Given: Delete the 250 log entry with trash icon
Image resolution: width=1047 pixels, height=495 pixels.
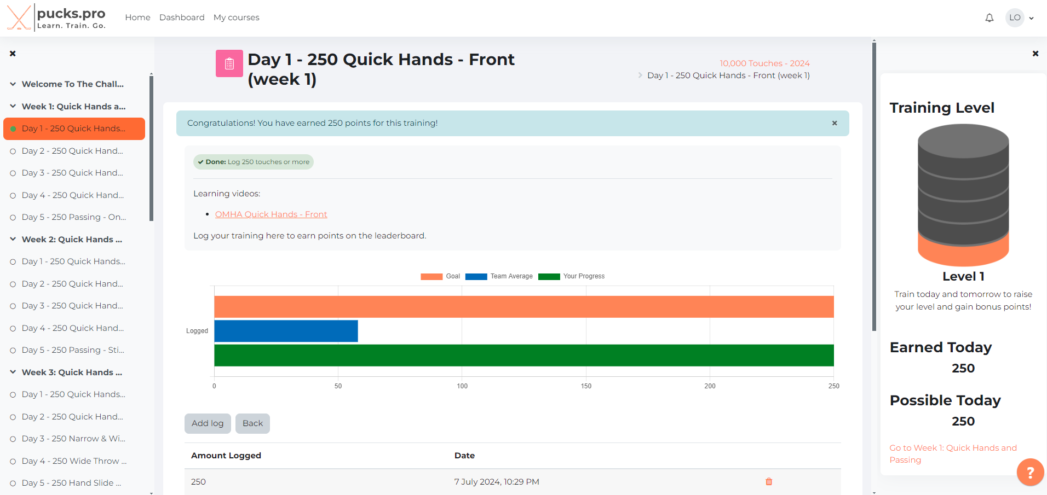Looking at the screenshot, I should (768, 482).
